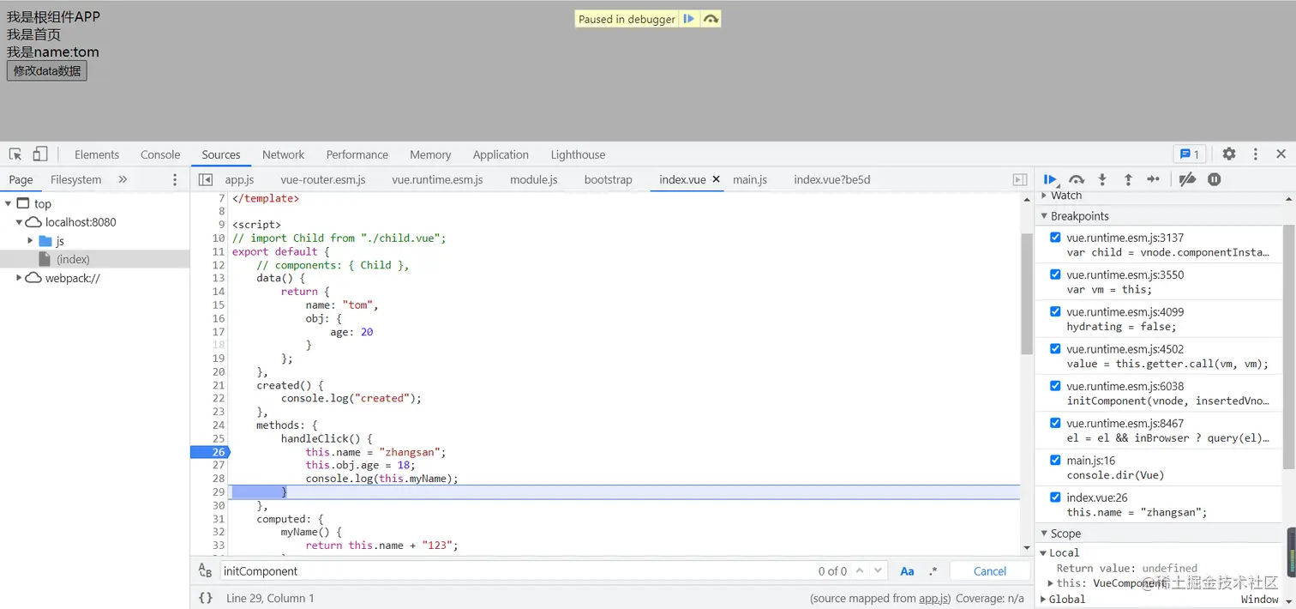Click the Step icon in debugger toolbar
Screen dimensions: 1296x609
1154,179
